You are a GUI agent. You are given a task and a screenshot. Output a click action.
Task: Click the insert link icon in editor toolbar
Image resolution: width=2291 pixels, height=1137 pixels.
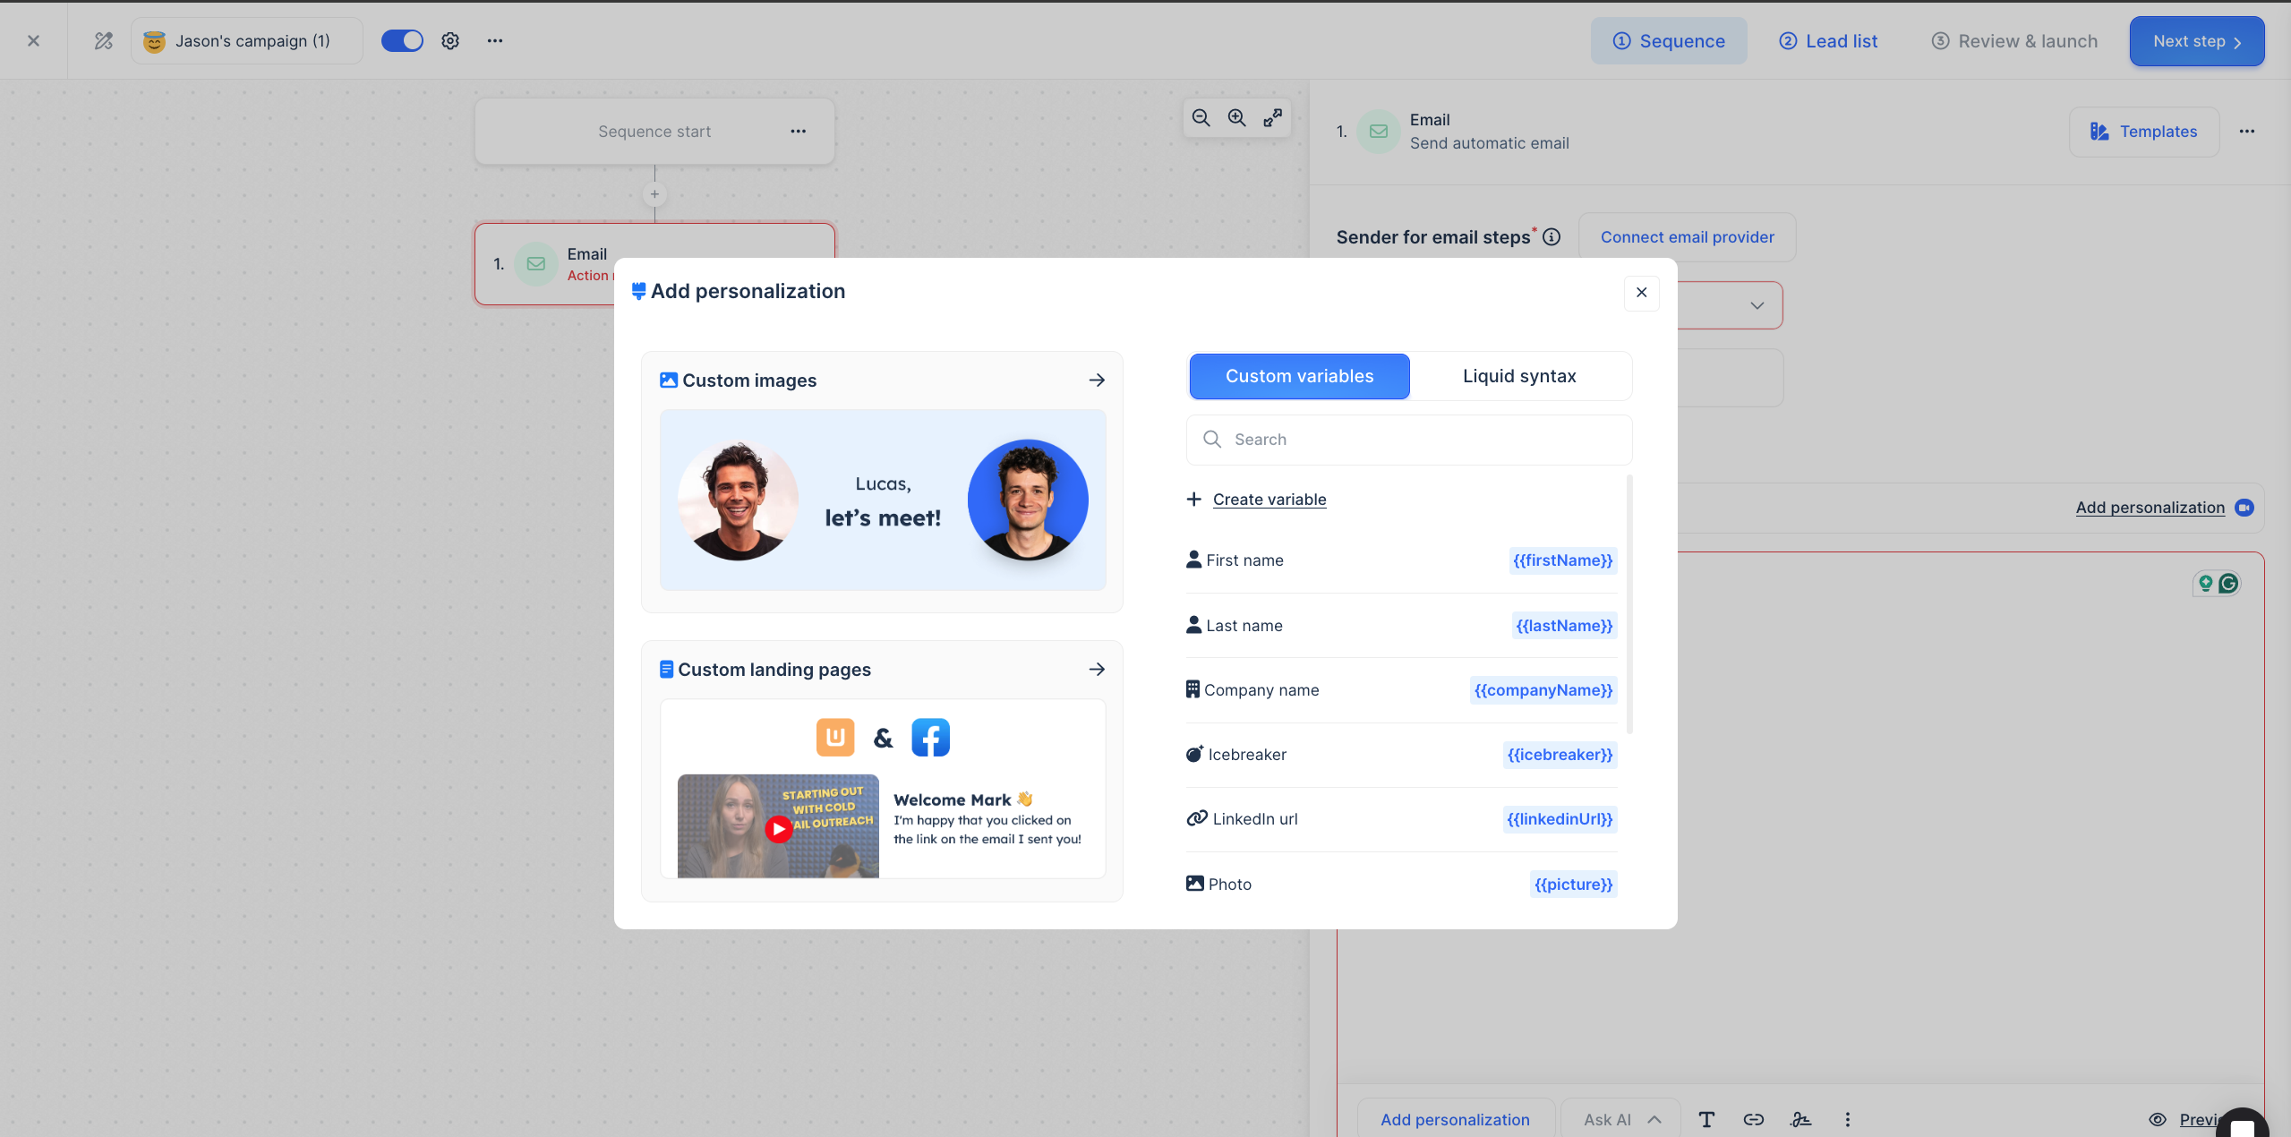[1753, 1119]
